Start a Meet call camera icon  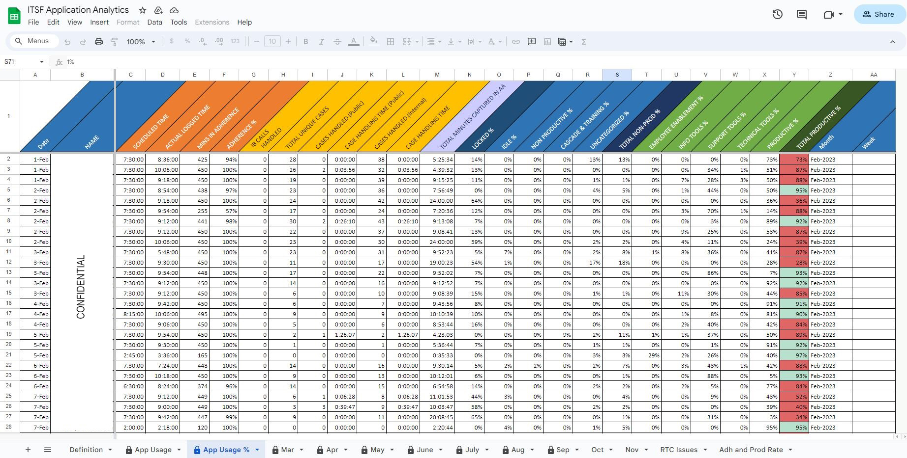click(828, 14)
